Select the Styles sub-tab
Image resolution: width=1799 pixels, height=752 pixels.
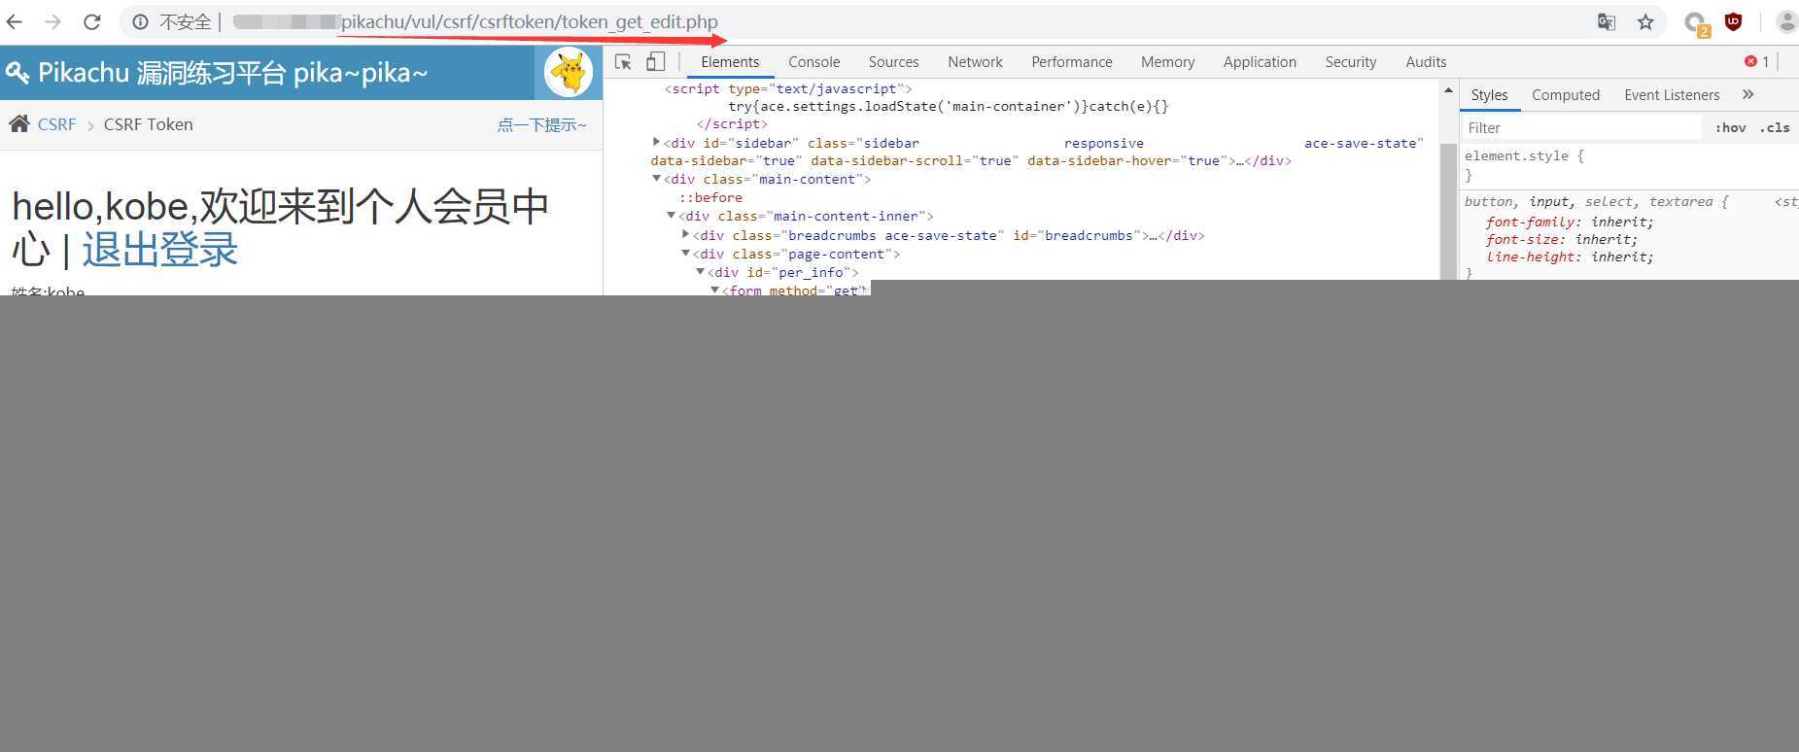point(1489,94)
